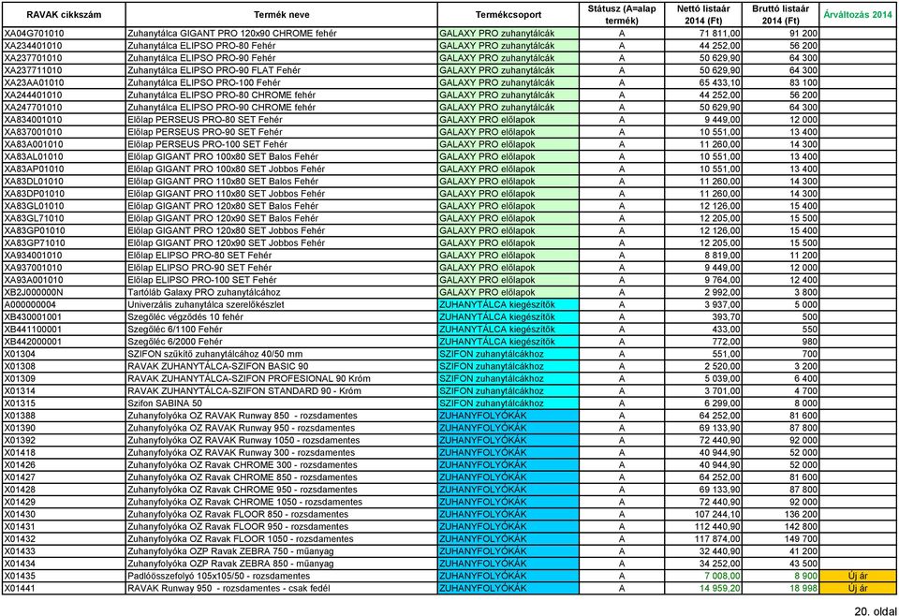Select 'RAVAK ZUHANYTÁLCA-SZIFON BASIC 90' cell
Screen dimensions: 899x616
tap(282, 366)
